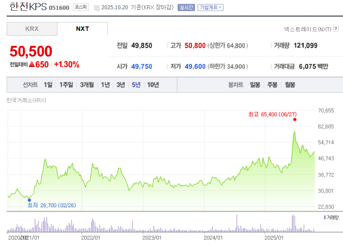Click the 코스피 market badge
The height and width of the screenshot is (246, 343).
click(81, 7)
